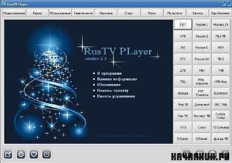Switch to the Спорт category
The height and width of the screenshot is (163, 232).
[x=129, y=13]
